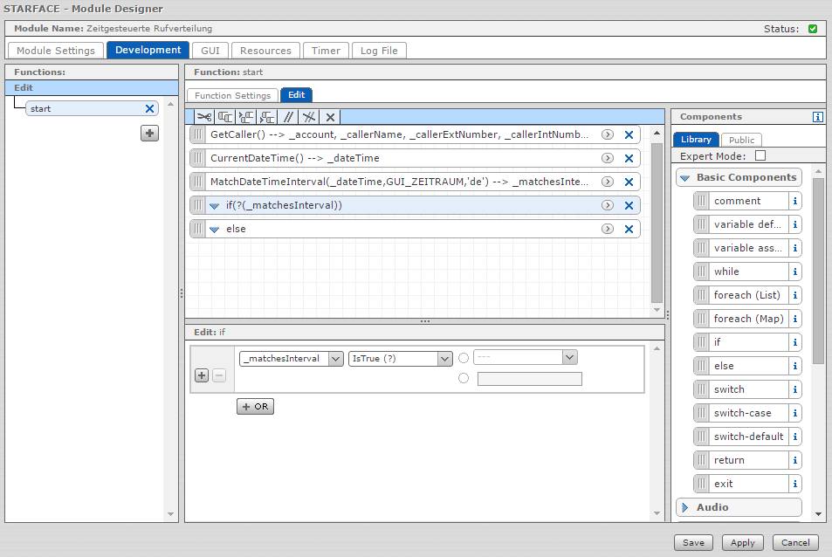Delete the CurrentDateTime() step
Screen dimensions: 832x557
pos(629,158)
